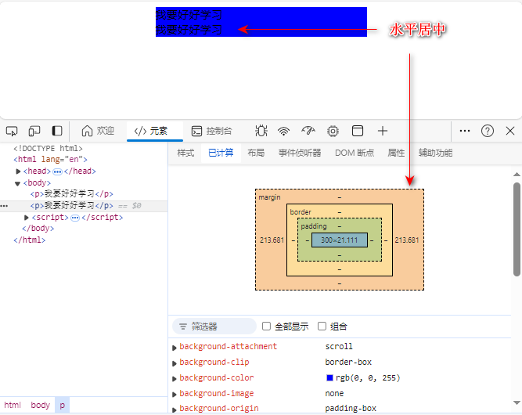Select the closing </html> tag row
This screenshot has height=415, width=522.
[29, 240]
